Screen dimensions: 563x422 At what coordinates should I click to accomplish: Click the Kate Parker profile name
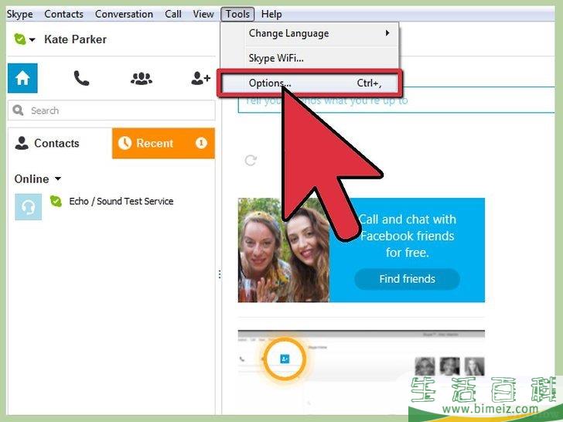(76, 39)
